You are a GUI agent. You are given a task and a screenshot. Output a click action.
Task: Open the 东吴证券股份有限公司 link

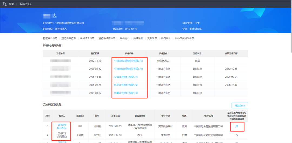tap(126, 85)
